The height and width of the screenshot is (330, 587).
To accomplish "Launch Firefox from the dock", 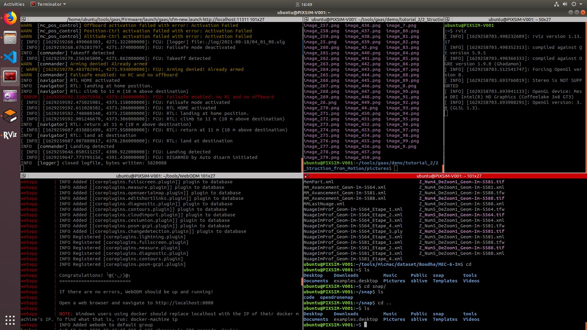I will [10, 18].
